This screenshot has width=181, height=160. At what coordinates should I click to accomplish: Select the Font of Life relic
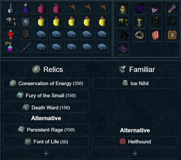tap(46, 142)
